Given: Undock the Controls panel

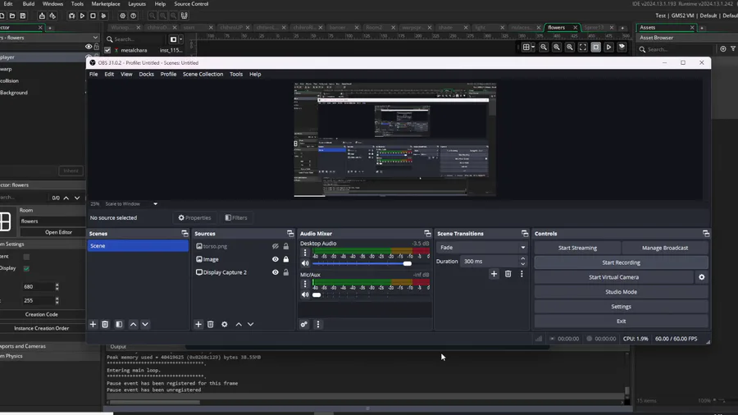Looking at the screenshot, I should [706, 234].
